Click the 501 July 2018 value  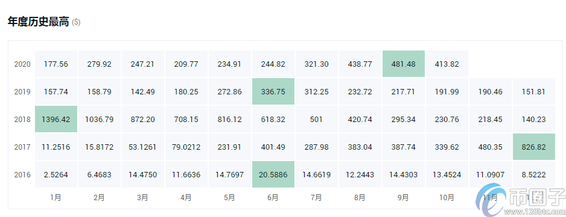click(x=317, y=120)
